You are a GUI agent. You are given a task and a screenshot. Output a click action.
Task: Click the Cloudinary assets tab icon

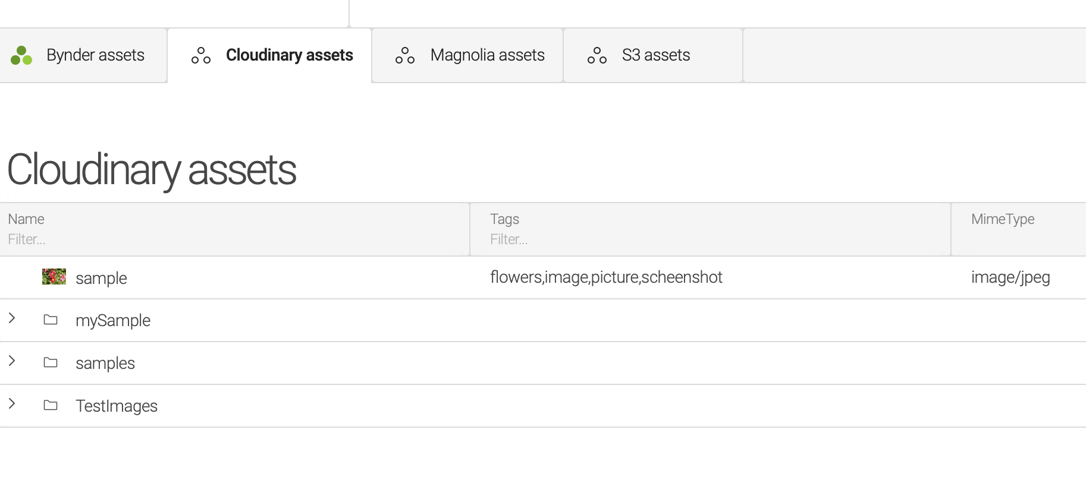[x=201, y=56]
